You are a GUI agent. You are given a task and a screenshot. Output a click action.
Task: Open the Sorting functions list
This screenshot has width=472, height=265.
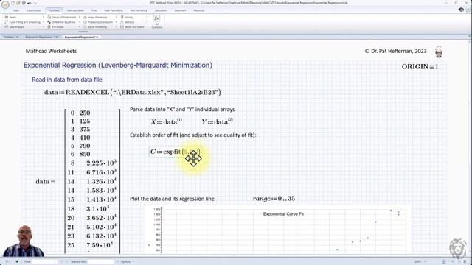click(134, 17)
